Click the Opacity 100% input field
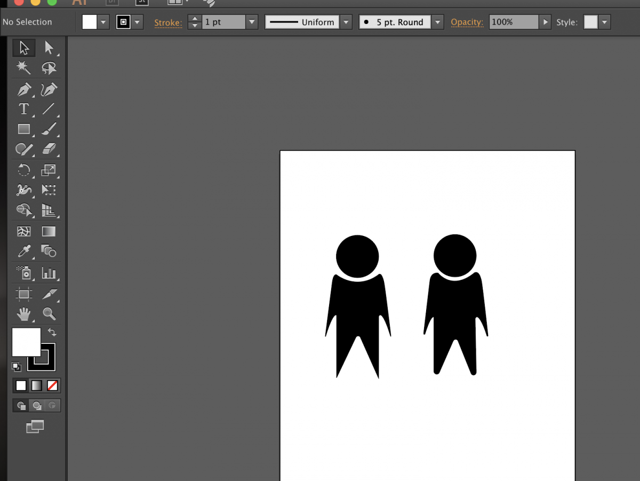The width and height of the screenshot is (640, 481). click(x=513, y=22)
